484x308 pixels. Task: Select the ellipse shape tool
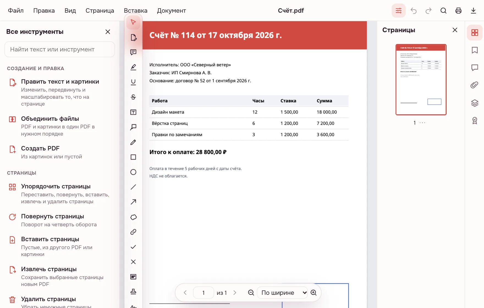[x=133, y=172]
